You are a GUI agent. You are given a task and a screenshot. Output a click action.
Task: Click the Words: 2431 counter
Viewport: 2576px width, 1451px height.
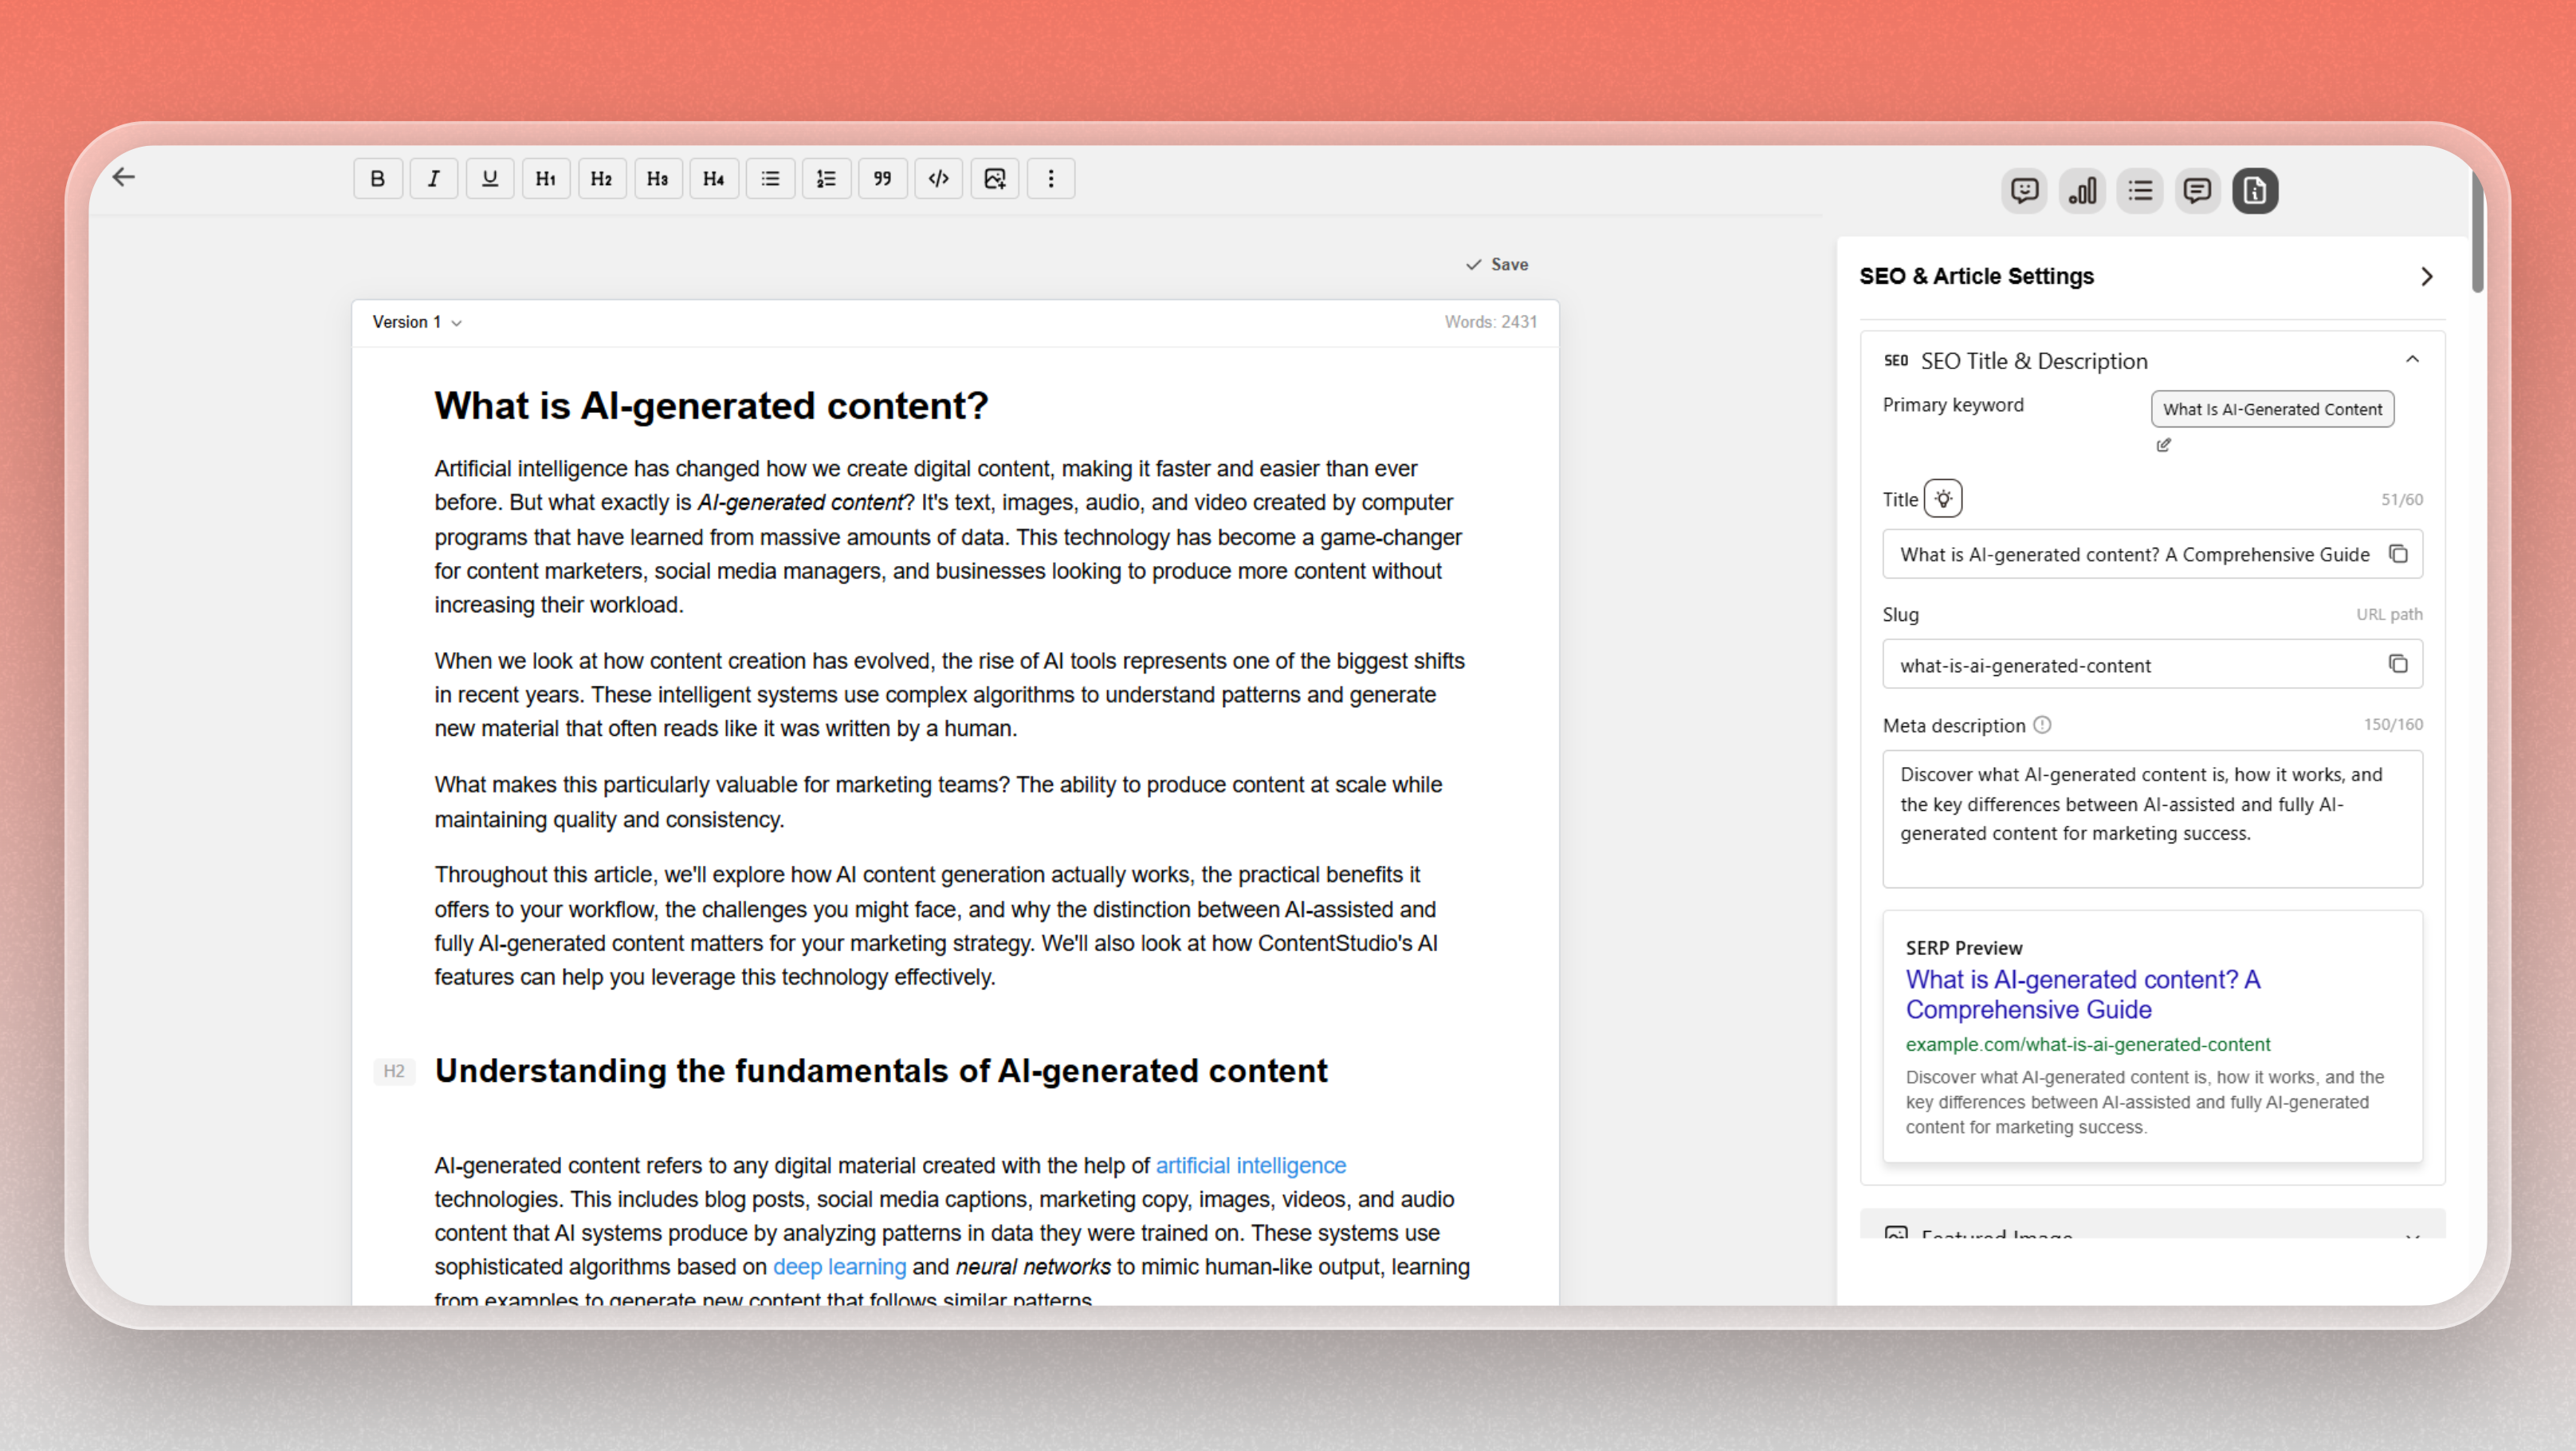(x=1490, y=322)
